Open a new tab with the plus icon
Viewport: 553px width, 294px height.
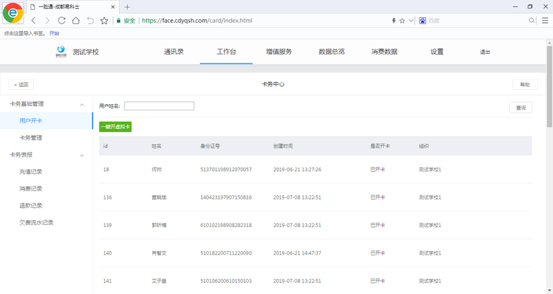click(127, 7)
